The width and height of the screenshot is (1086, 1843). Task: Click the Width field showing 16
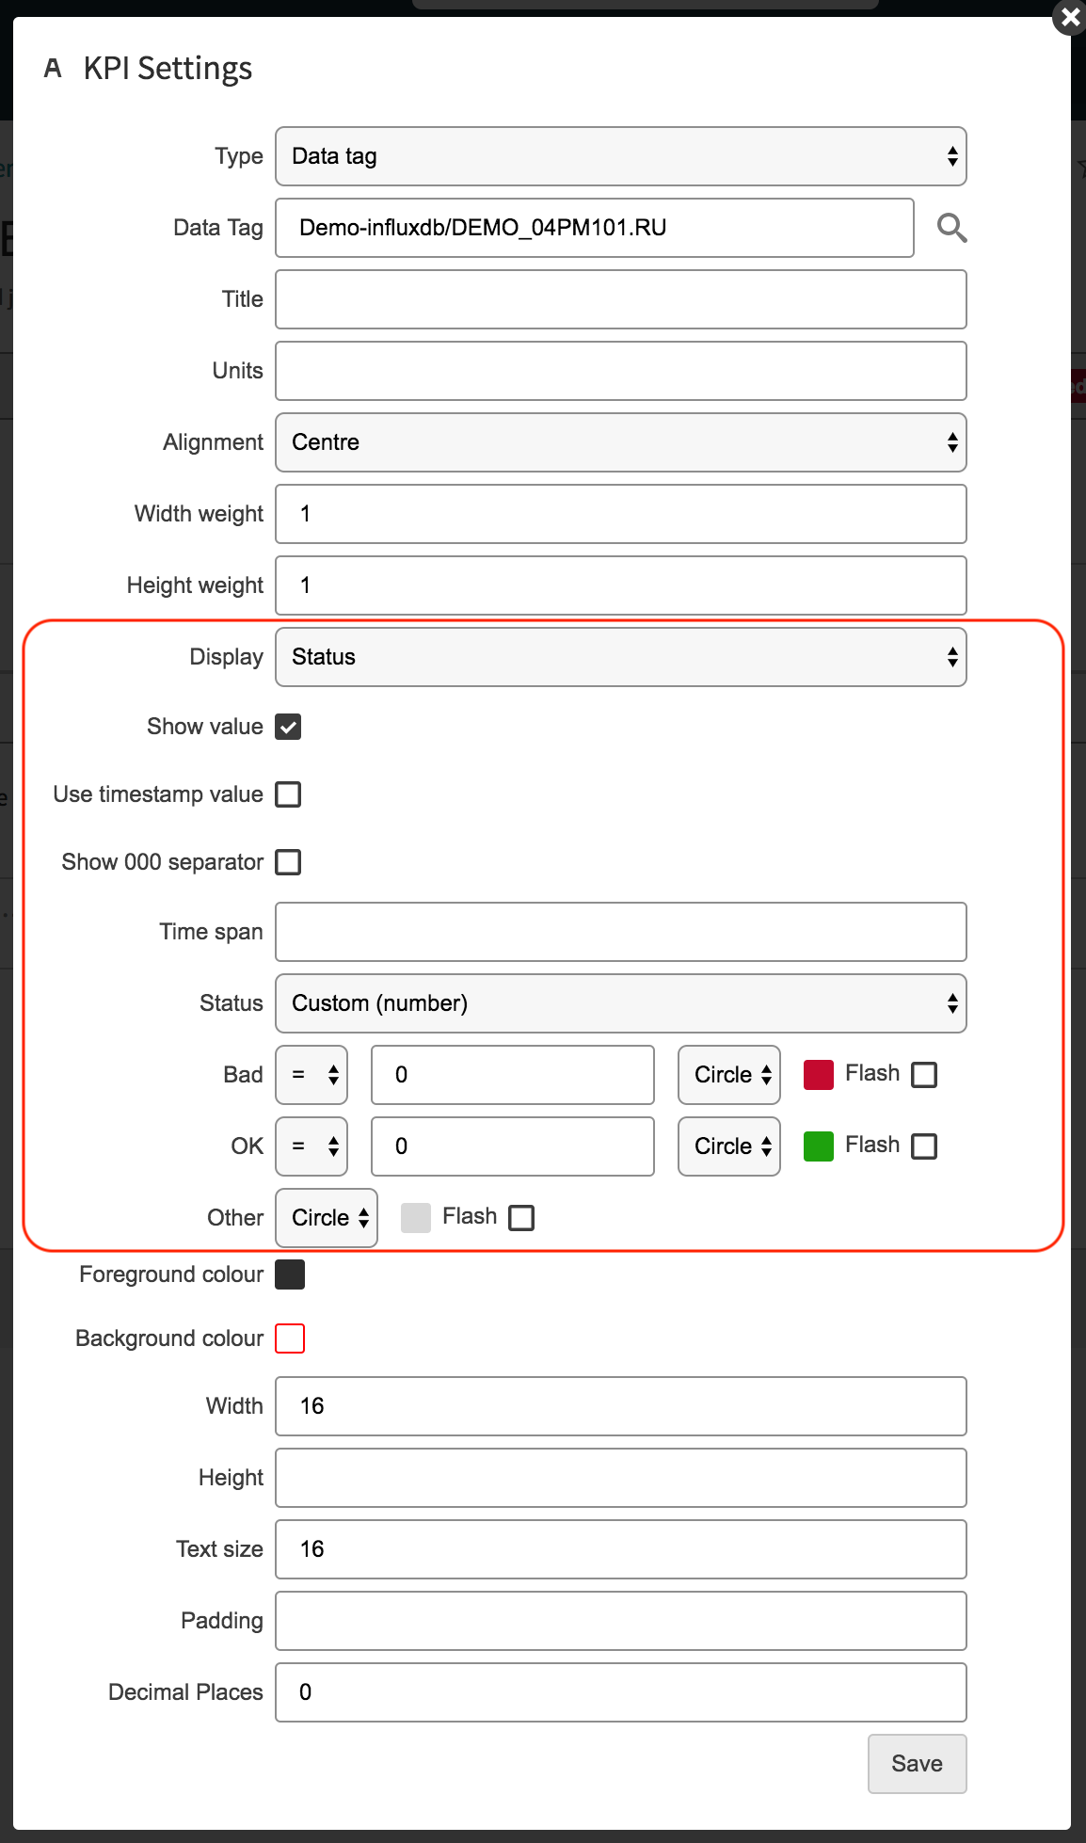tap(621, 1406)
